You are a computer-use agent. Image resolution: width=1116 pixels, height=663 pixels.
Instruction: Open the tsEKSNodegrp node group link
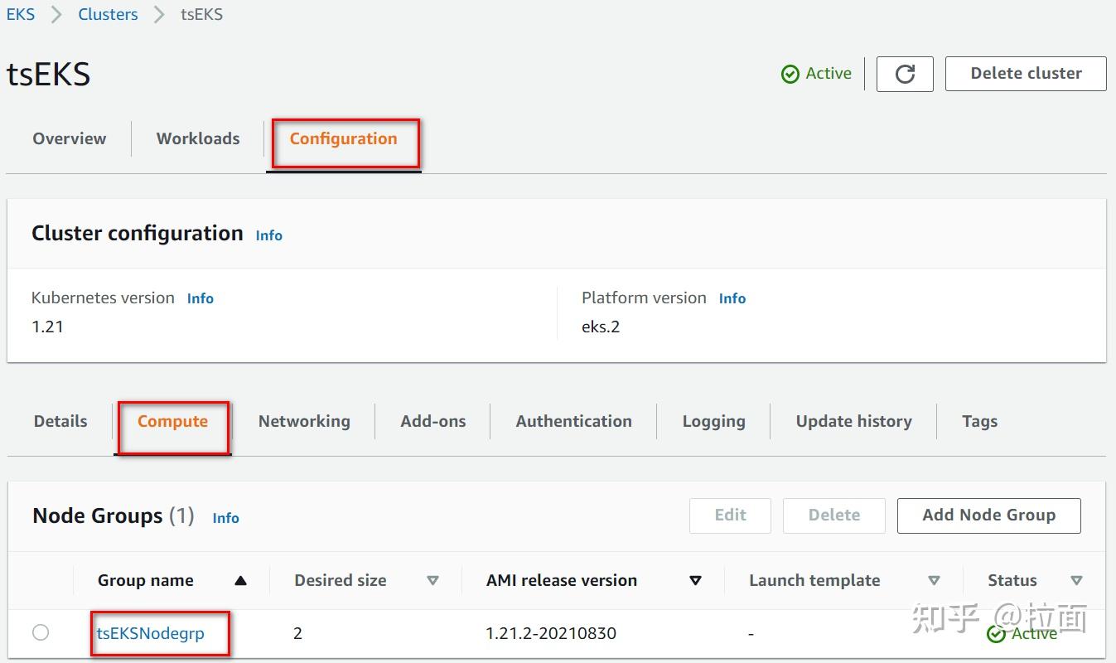[x=150, y=634]
